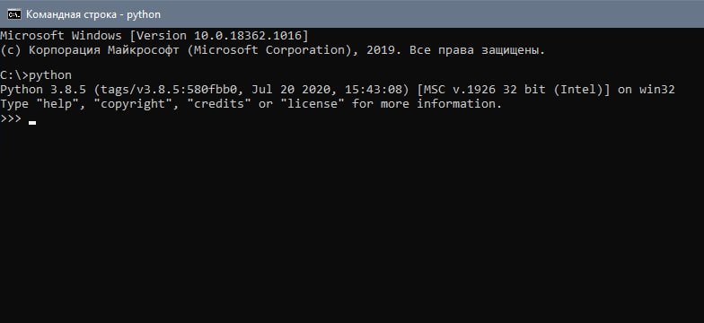The height and width of the screenshot is (323, 704).
Task: Click the typed 'python' command after C:\>
Action: (50, 75)
